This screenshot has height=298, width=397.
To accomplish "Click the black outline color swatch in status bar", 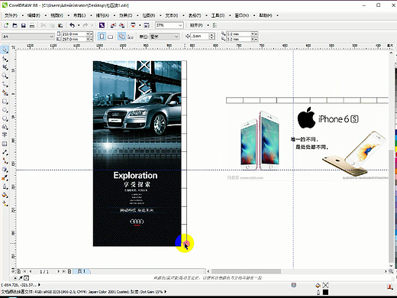I will [x=325, y=292].
